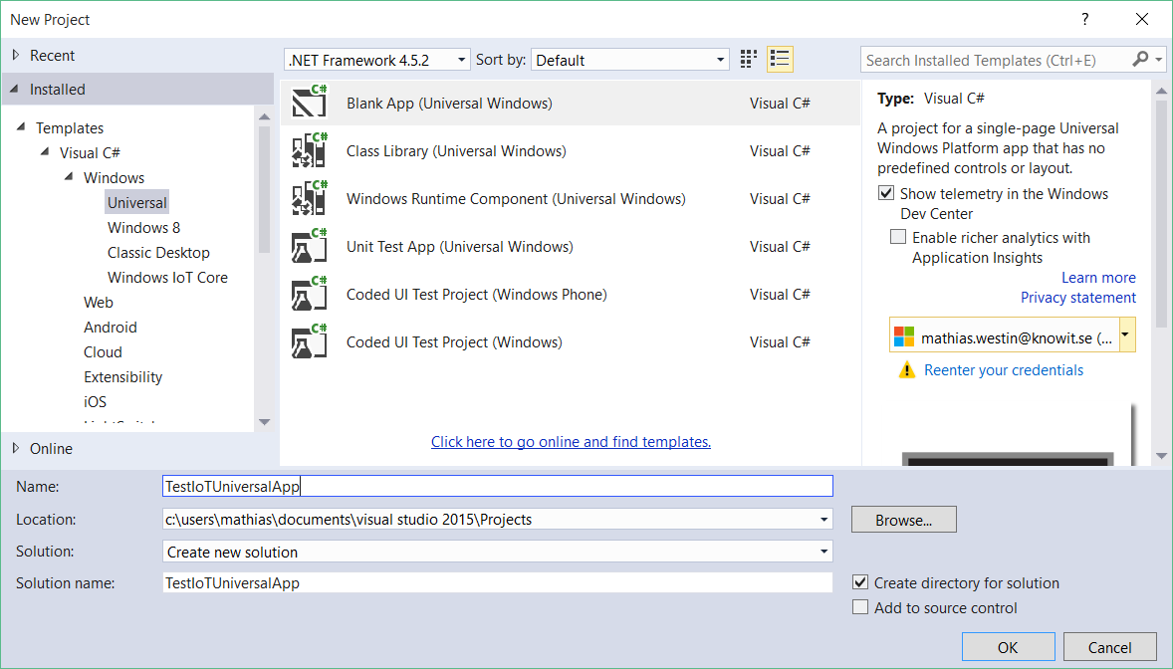Click the Windows Runtime Component template icon
The width and height of the screenshot is (1173, 669).
click(310, 197)
